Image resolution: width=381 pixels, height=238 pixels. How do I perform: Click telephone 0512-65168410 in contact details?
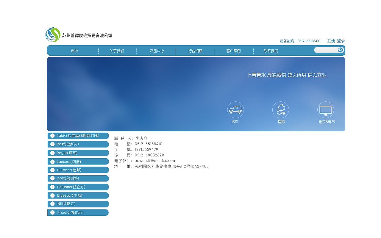pyautogui.click(x=149, y=144)
